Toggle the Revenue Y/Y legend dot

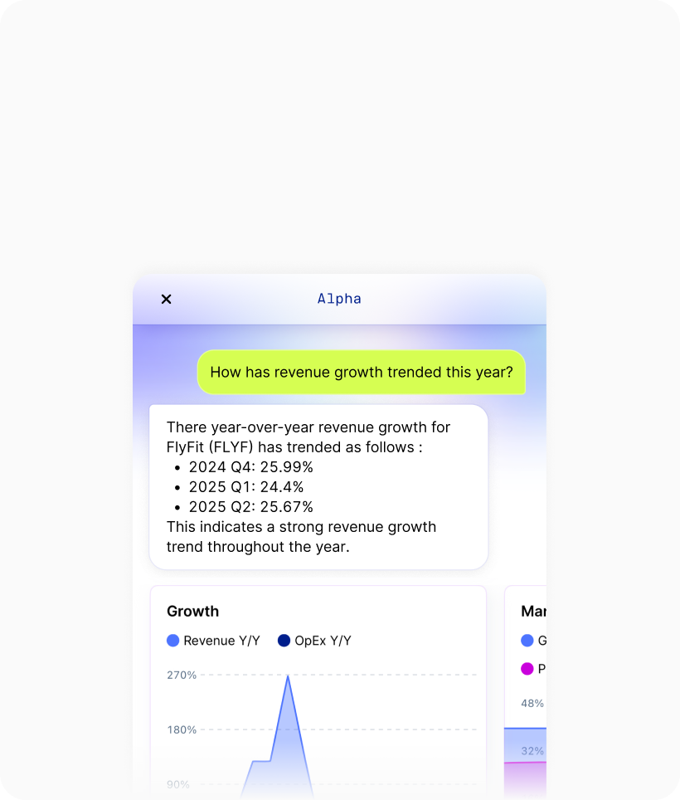click(x=173, y=641)
